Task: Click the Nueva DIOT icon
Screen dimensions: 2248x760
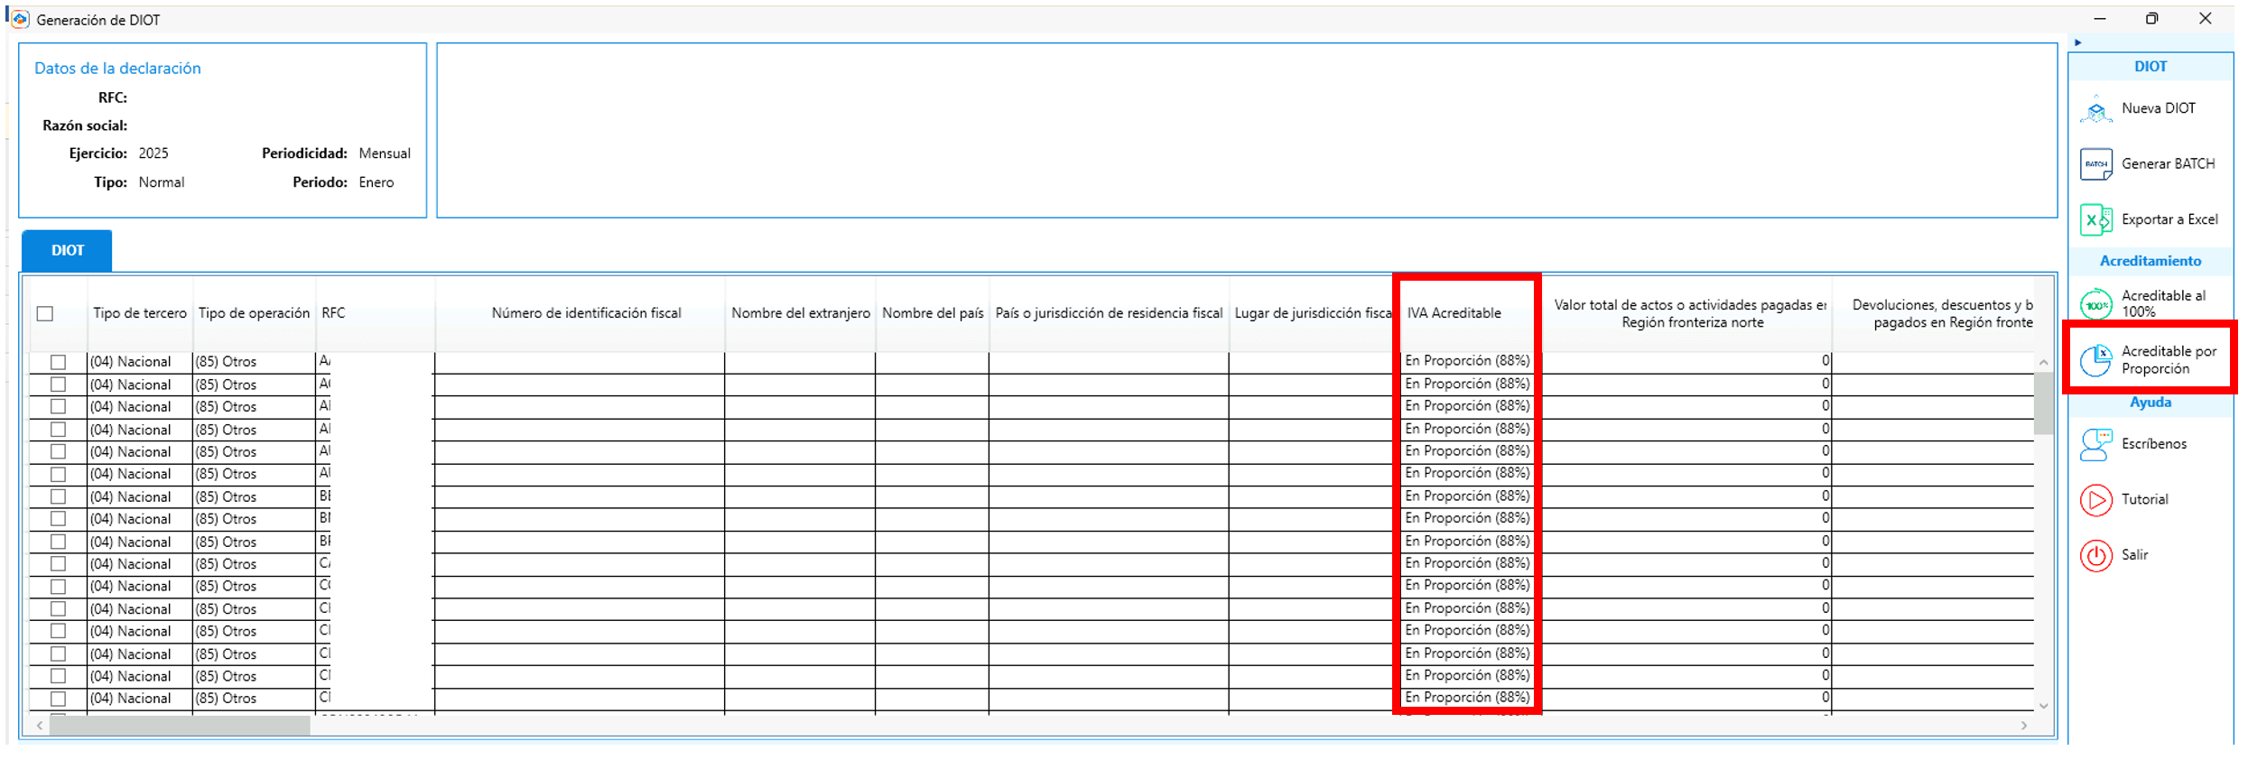Action: click(2095, 109)
